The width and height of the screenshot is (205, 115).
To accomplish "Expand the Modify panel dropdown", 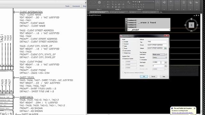I will pos(118,9).
